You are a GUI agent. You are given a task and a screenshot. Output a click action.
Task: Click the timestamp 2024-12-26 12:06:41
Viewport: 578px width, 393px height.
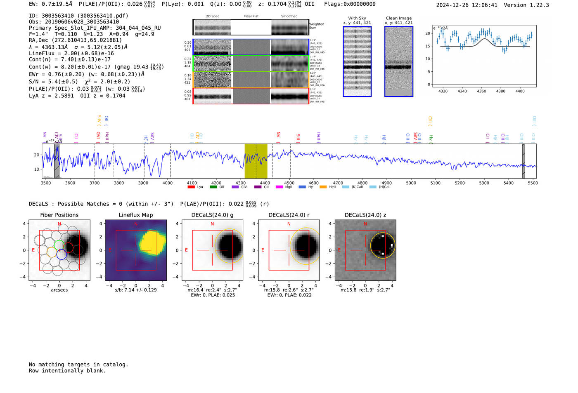point(467,5)
